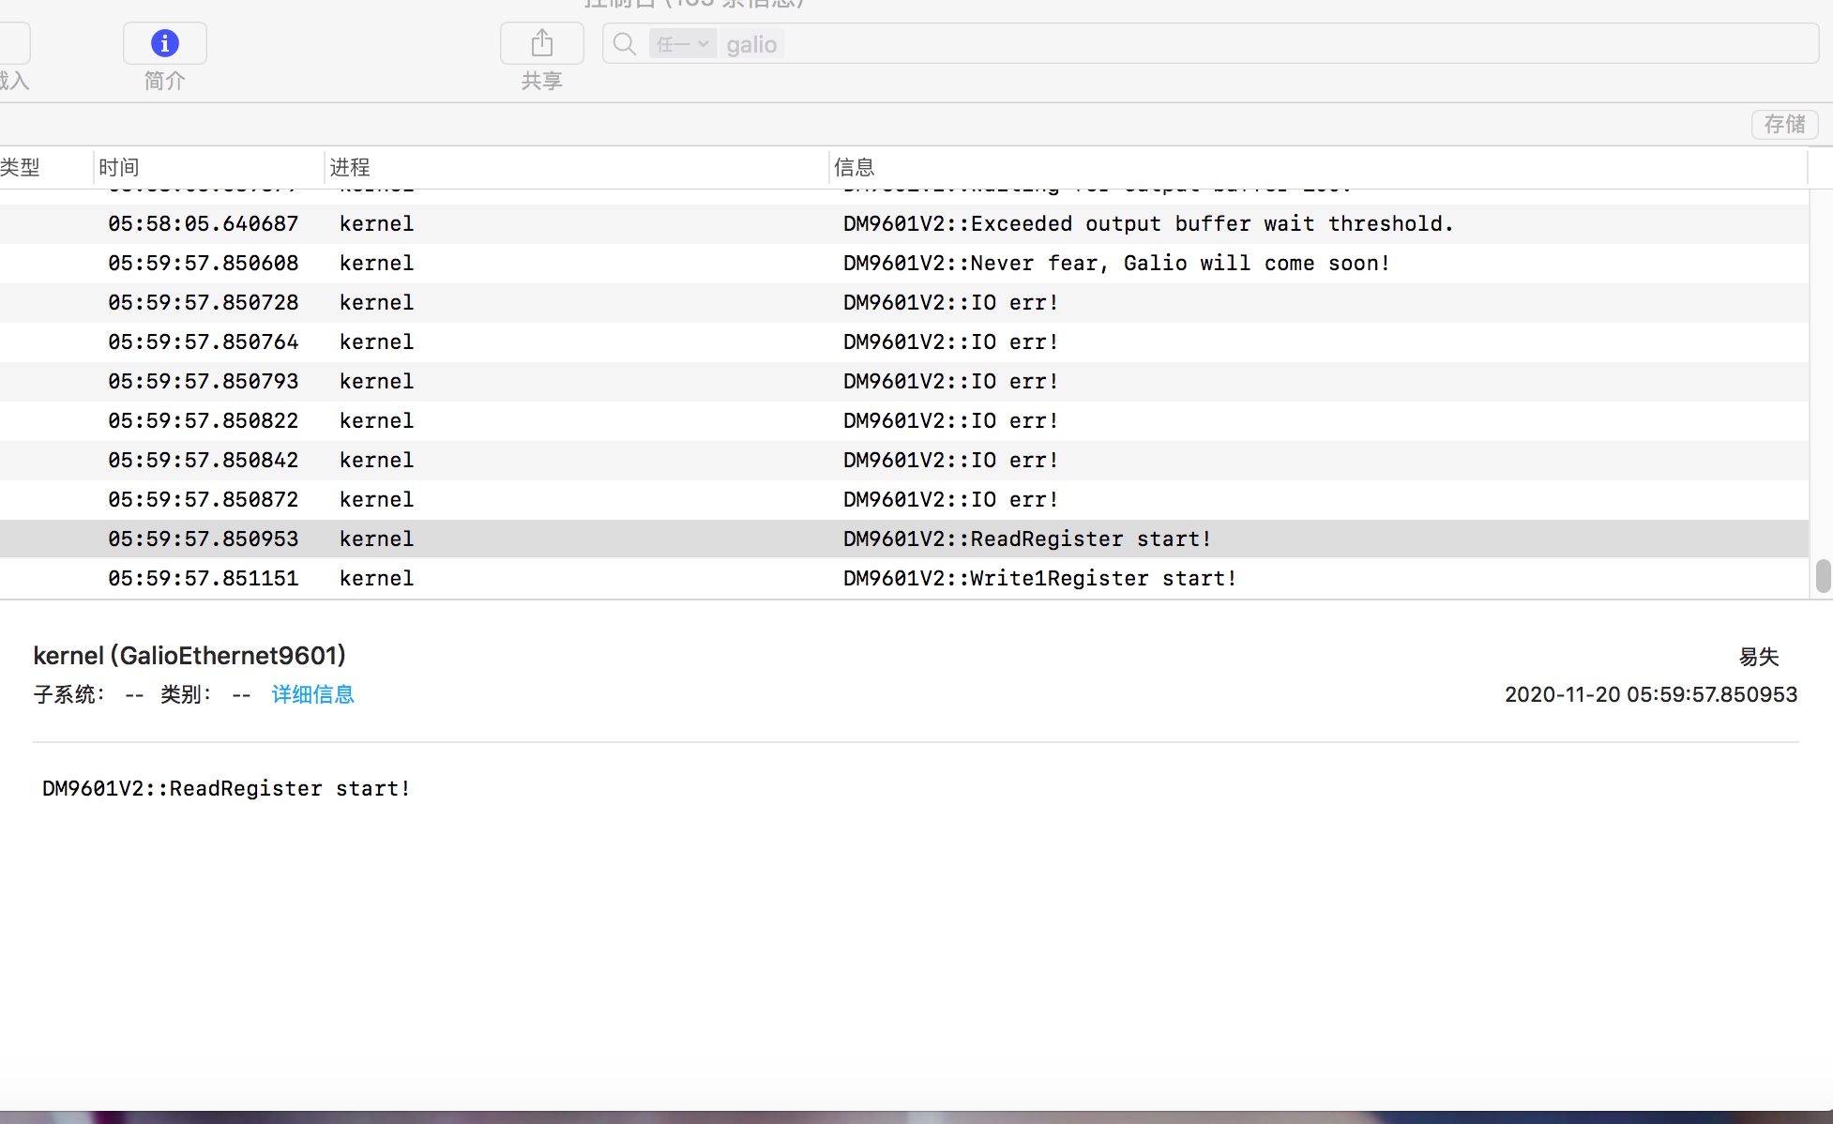Click the kernel cell in the 05:59:57.851151 row
Image resolution: width=1833 pixels, height=1124 pixels.
(376, 579)
